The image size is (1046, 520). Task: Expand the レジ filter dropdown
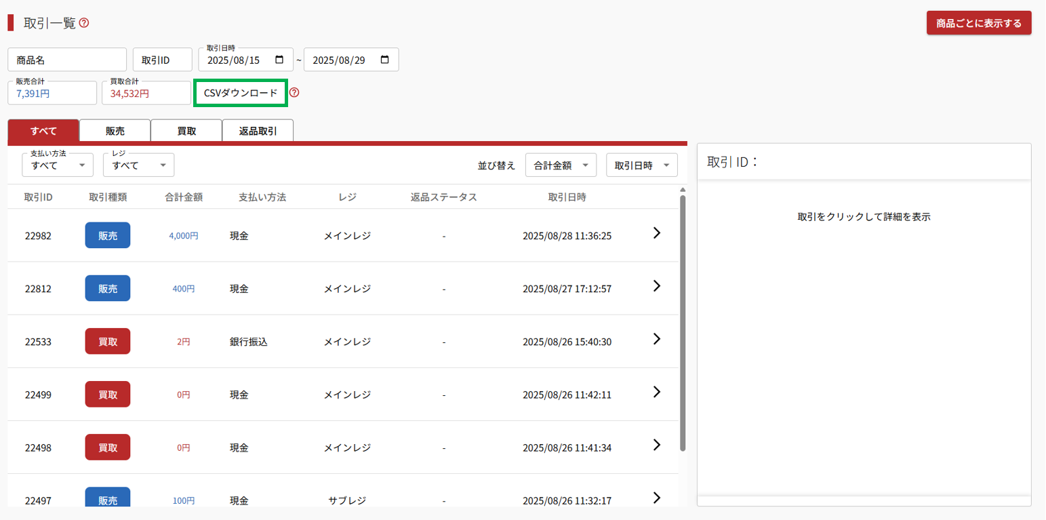(138, 165)
